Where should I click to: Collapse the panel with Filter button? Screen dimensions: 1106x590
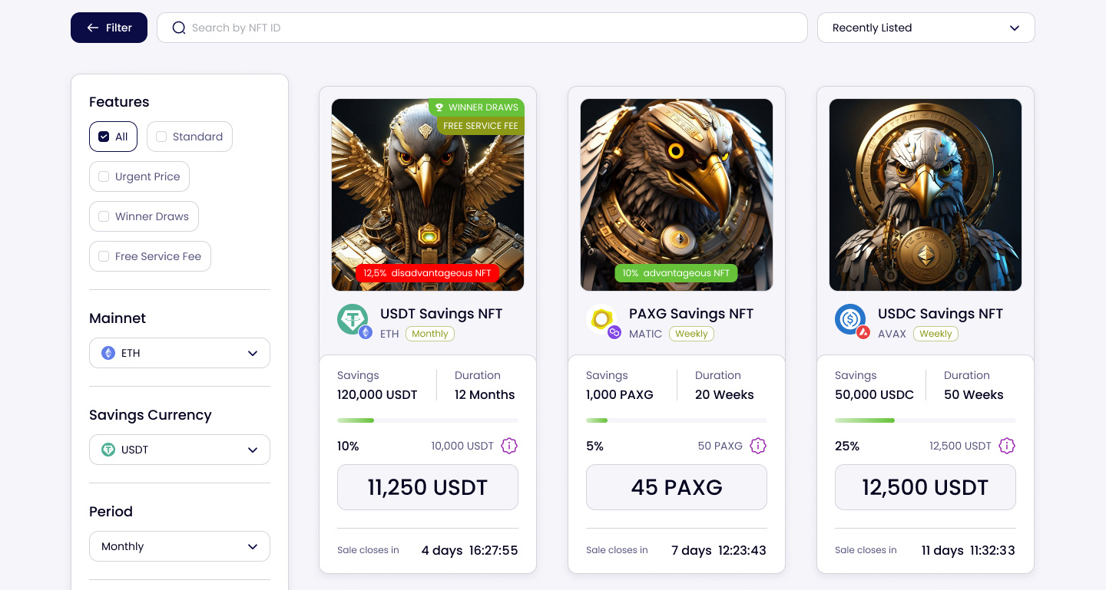(109, 28)
